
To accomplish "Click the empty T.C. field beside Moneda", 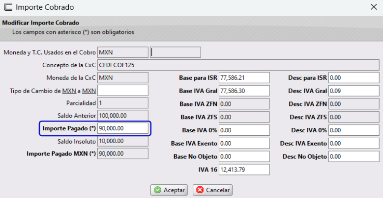I will pyautogui.click(x=176, y=52).
